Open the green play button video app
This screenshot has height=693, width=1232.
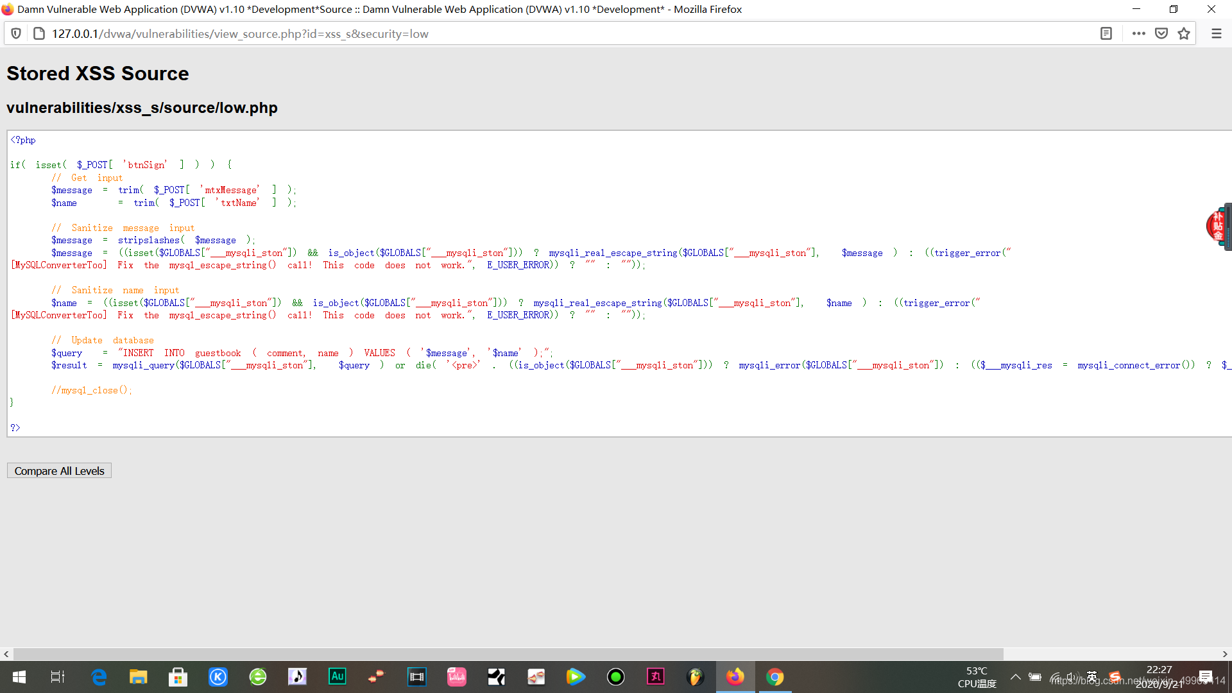click(576, 677)
